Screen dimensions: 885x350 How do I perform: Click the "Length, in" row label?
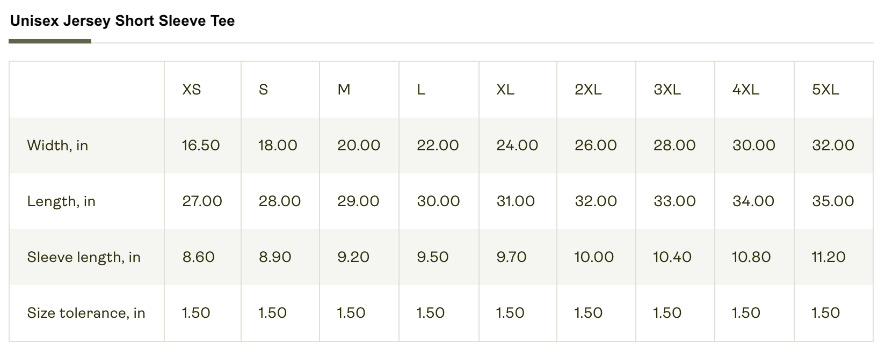[x=61, y=201]
